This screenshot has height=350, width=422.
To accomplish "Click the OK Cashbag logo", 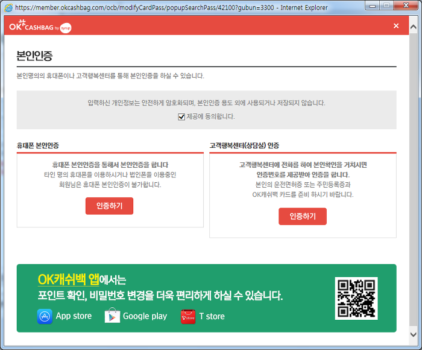I will 40,26.
